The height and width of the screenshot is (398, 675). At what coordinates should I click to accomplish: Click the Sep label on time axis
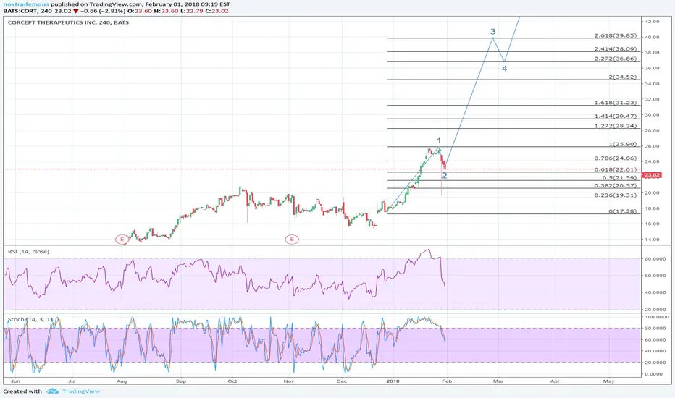181,381
